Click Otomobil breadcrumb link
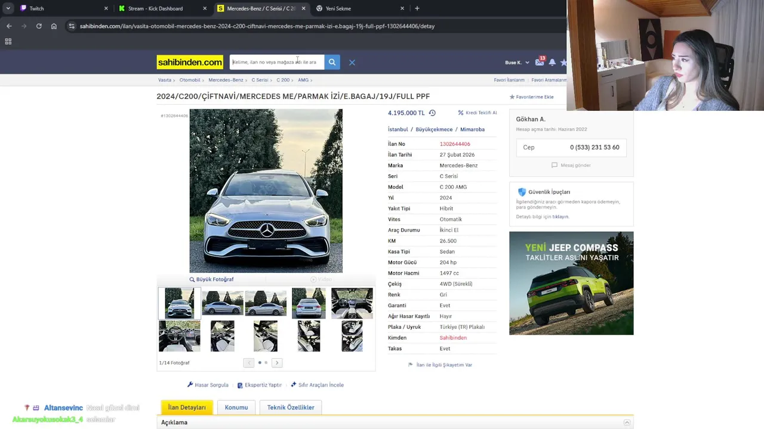 pos(190,80)
